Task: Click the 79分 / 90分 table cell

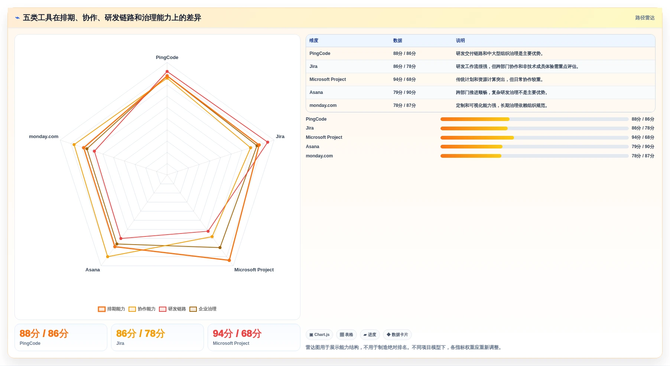Action: click(x=404, y=92)
